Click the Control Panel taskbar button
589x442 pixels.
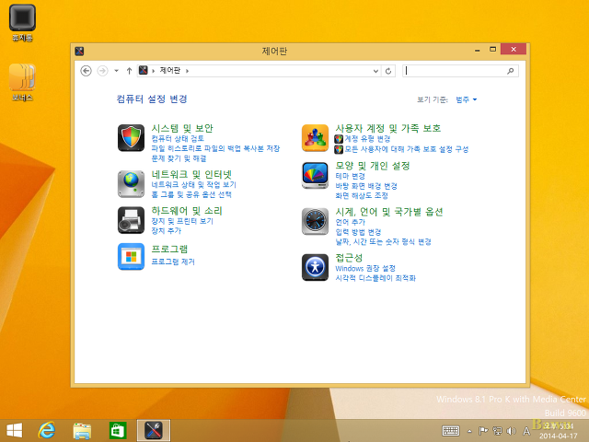click(154, 431)
